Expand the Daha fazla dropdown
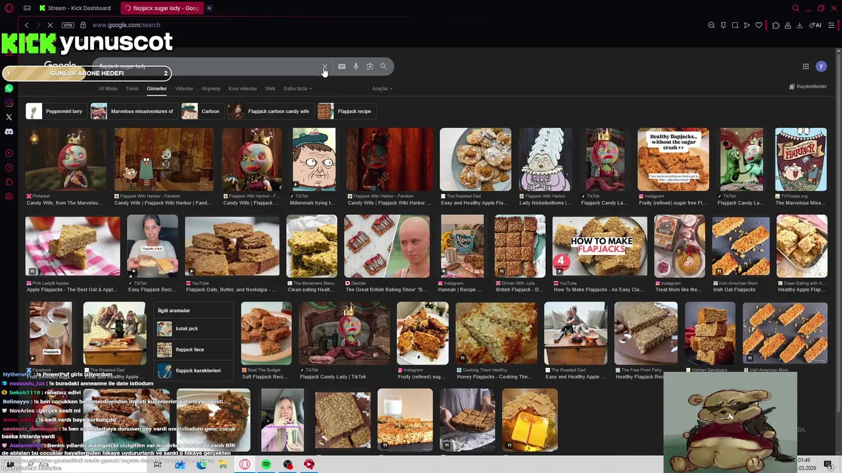This screenshot has height=473, width=842. 297,89
